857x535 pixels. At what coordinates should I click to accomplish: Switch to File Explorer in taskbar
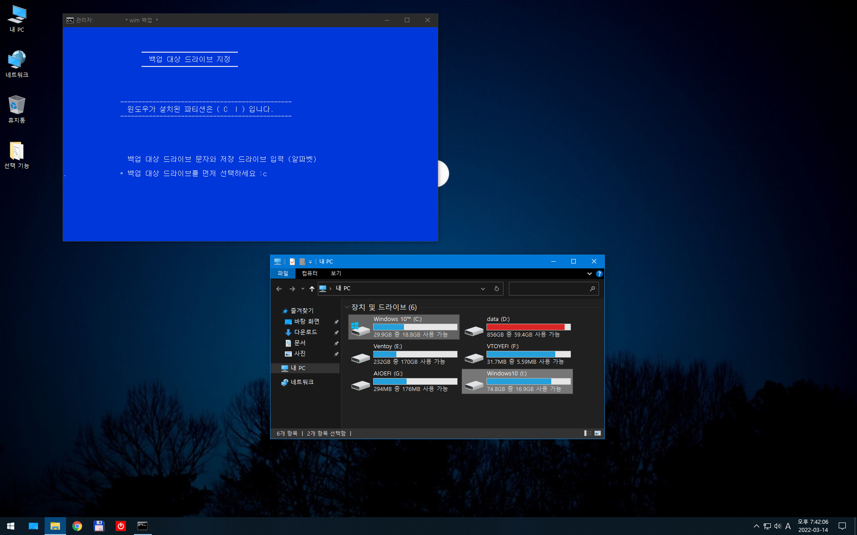pos(55,526)
